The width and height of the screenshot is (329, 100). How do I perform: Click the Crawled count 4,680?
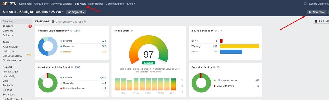click(103, 77)
